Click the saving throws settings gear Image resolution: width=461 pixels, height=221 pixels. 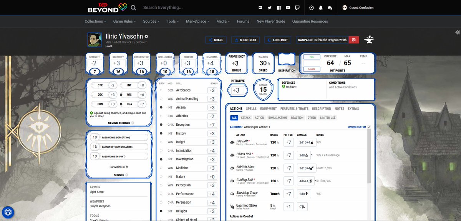pyautogui.click(x=133, y=123)
